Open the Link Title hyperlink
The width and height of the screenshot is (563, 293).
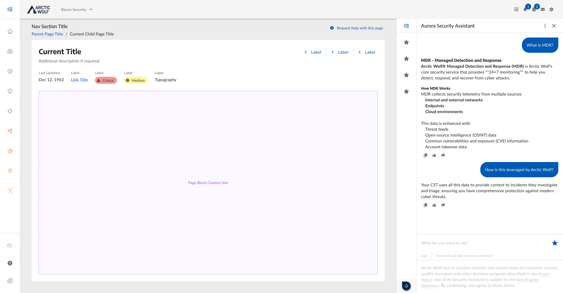click(x=79, y=80)
